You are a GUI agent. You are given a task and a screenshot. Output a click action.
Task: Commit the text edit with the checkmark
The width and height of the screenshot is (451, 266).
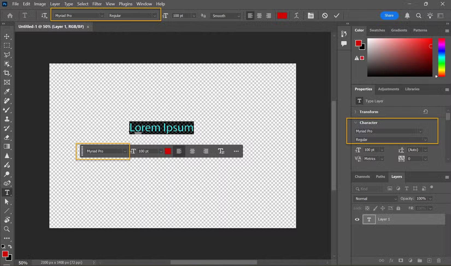tap(336, 16)
